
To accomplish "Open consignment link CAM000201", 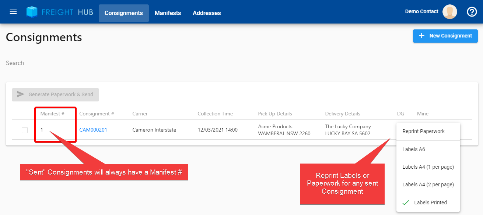I will (x=93, y=130).
